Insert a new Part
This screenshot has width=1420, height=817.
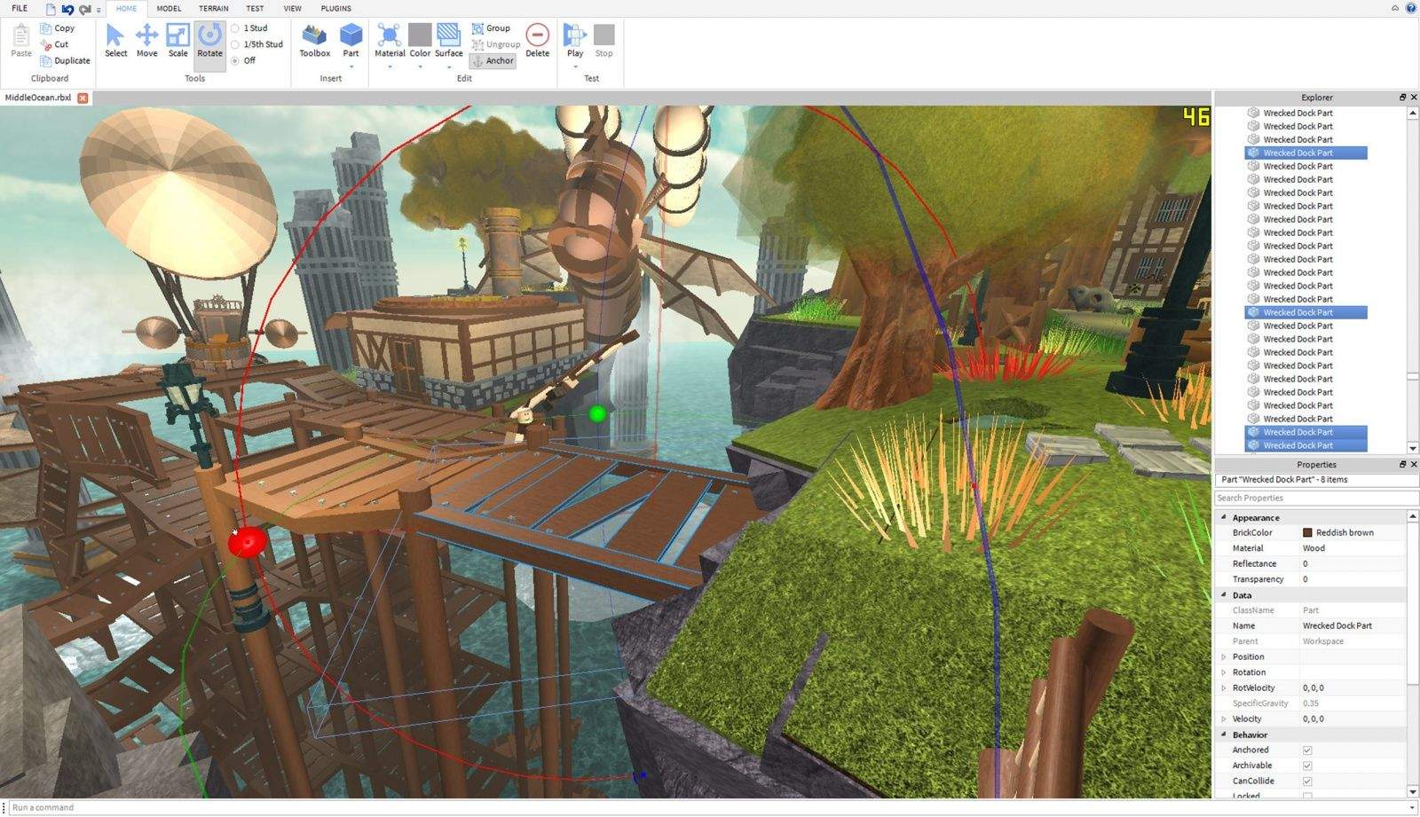point(351,41)
